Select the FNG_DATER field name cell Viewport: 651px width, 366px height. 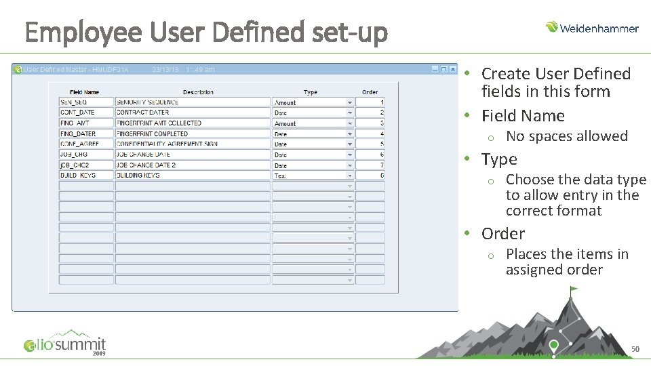pos(86,134)
